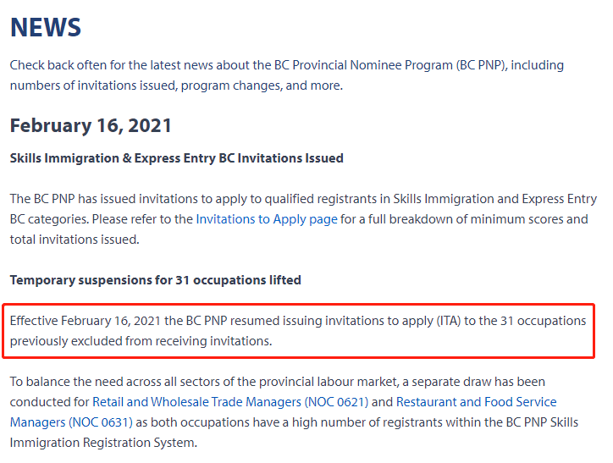This screenshot has height=463, width=613.
Task: Click the phrase 'a separate draw has been'
Action: point(473,382)
